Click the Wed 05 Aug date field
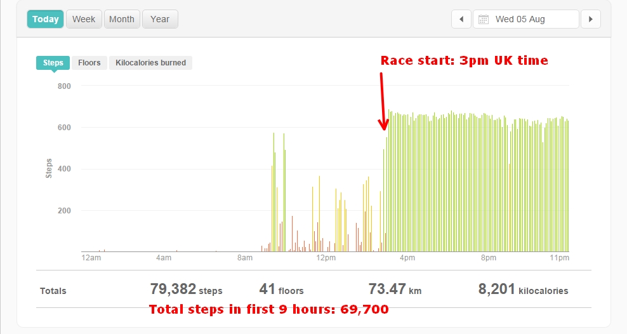Image resolution: width=627 pixels, height=334 pixels. coord(526,19)
